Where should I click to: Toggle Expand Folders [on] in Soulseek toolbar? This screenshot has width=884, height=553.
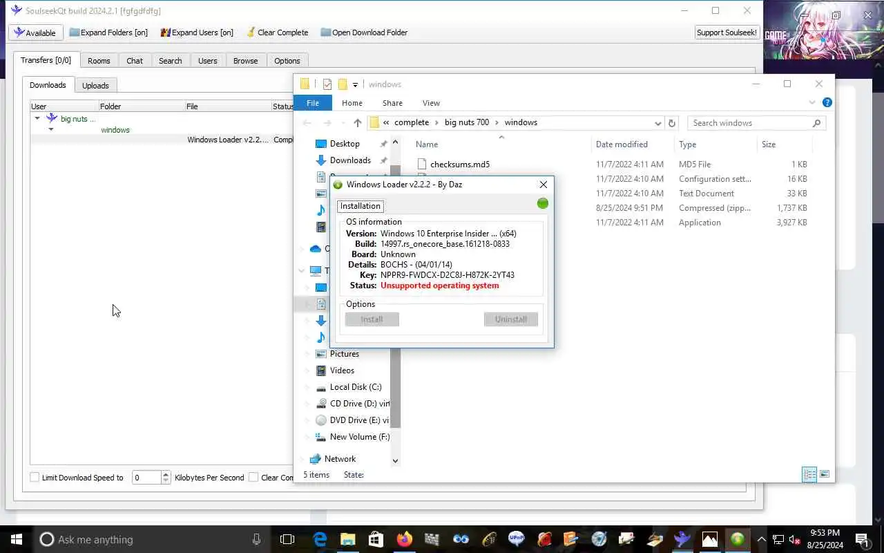pyautogui.click(x=108, y=32)
